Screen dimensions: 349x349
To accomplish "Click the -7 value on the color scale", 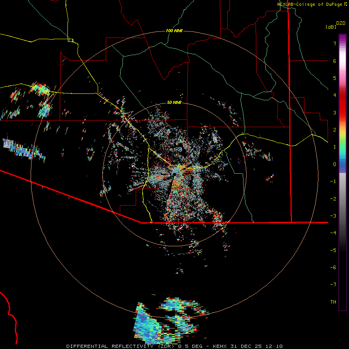I will (333, 285).
